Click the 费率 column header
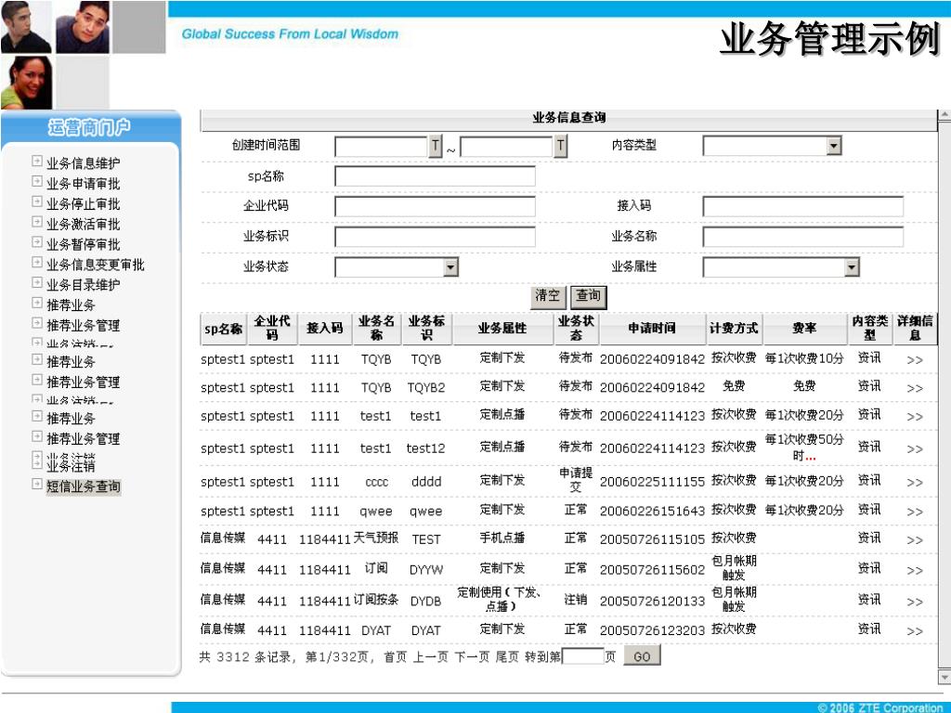Image resolution: width=951 pixels, height=713 pixels. click(805, 330)
